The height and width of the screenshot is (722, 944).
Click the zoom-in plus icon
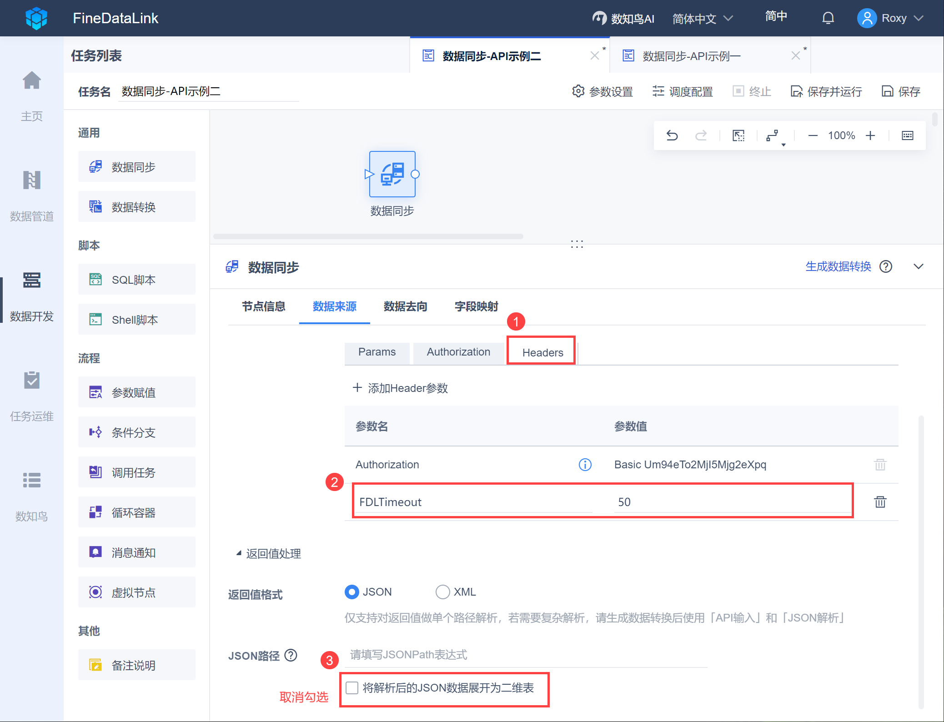[x=870, y=135]
